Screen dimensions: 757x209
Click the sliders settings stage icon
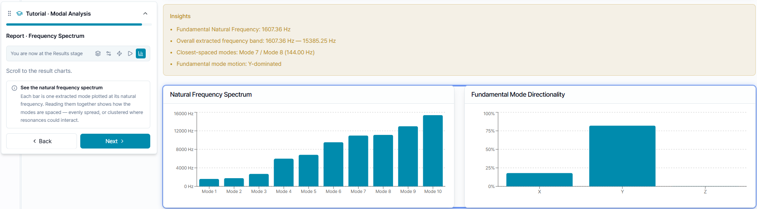[x=109, y=53]
